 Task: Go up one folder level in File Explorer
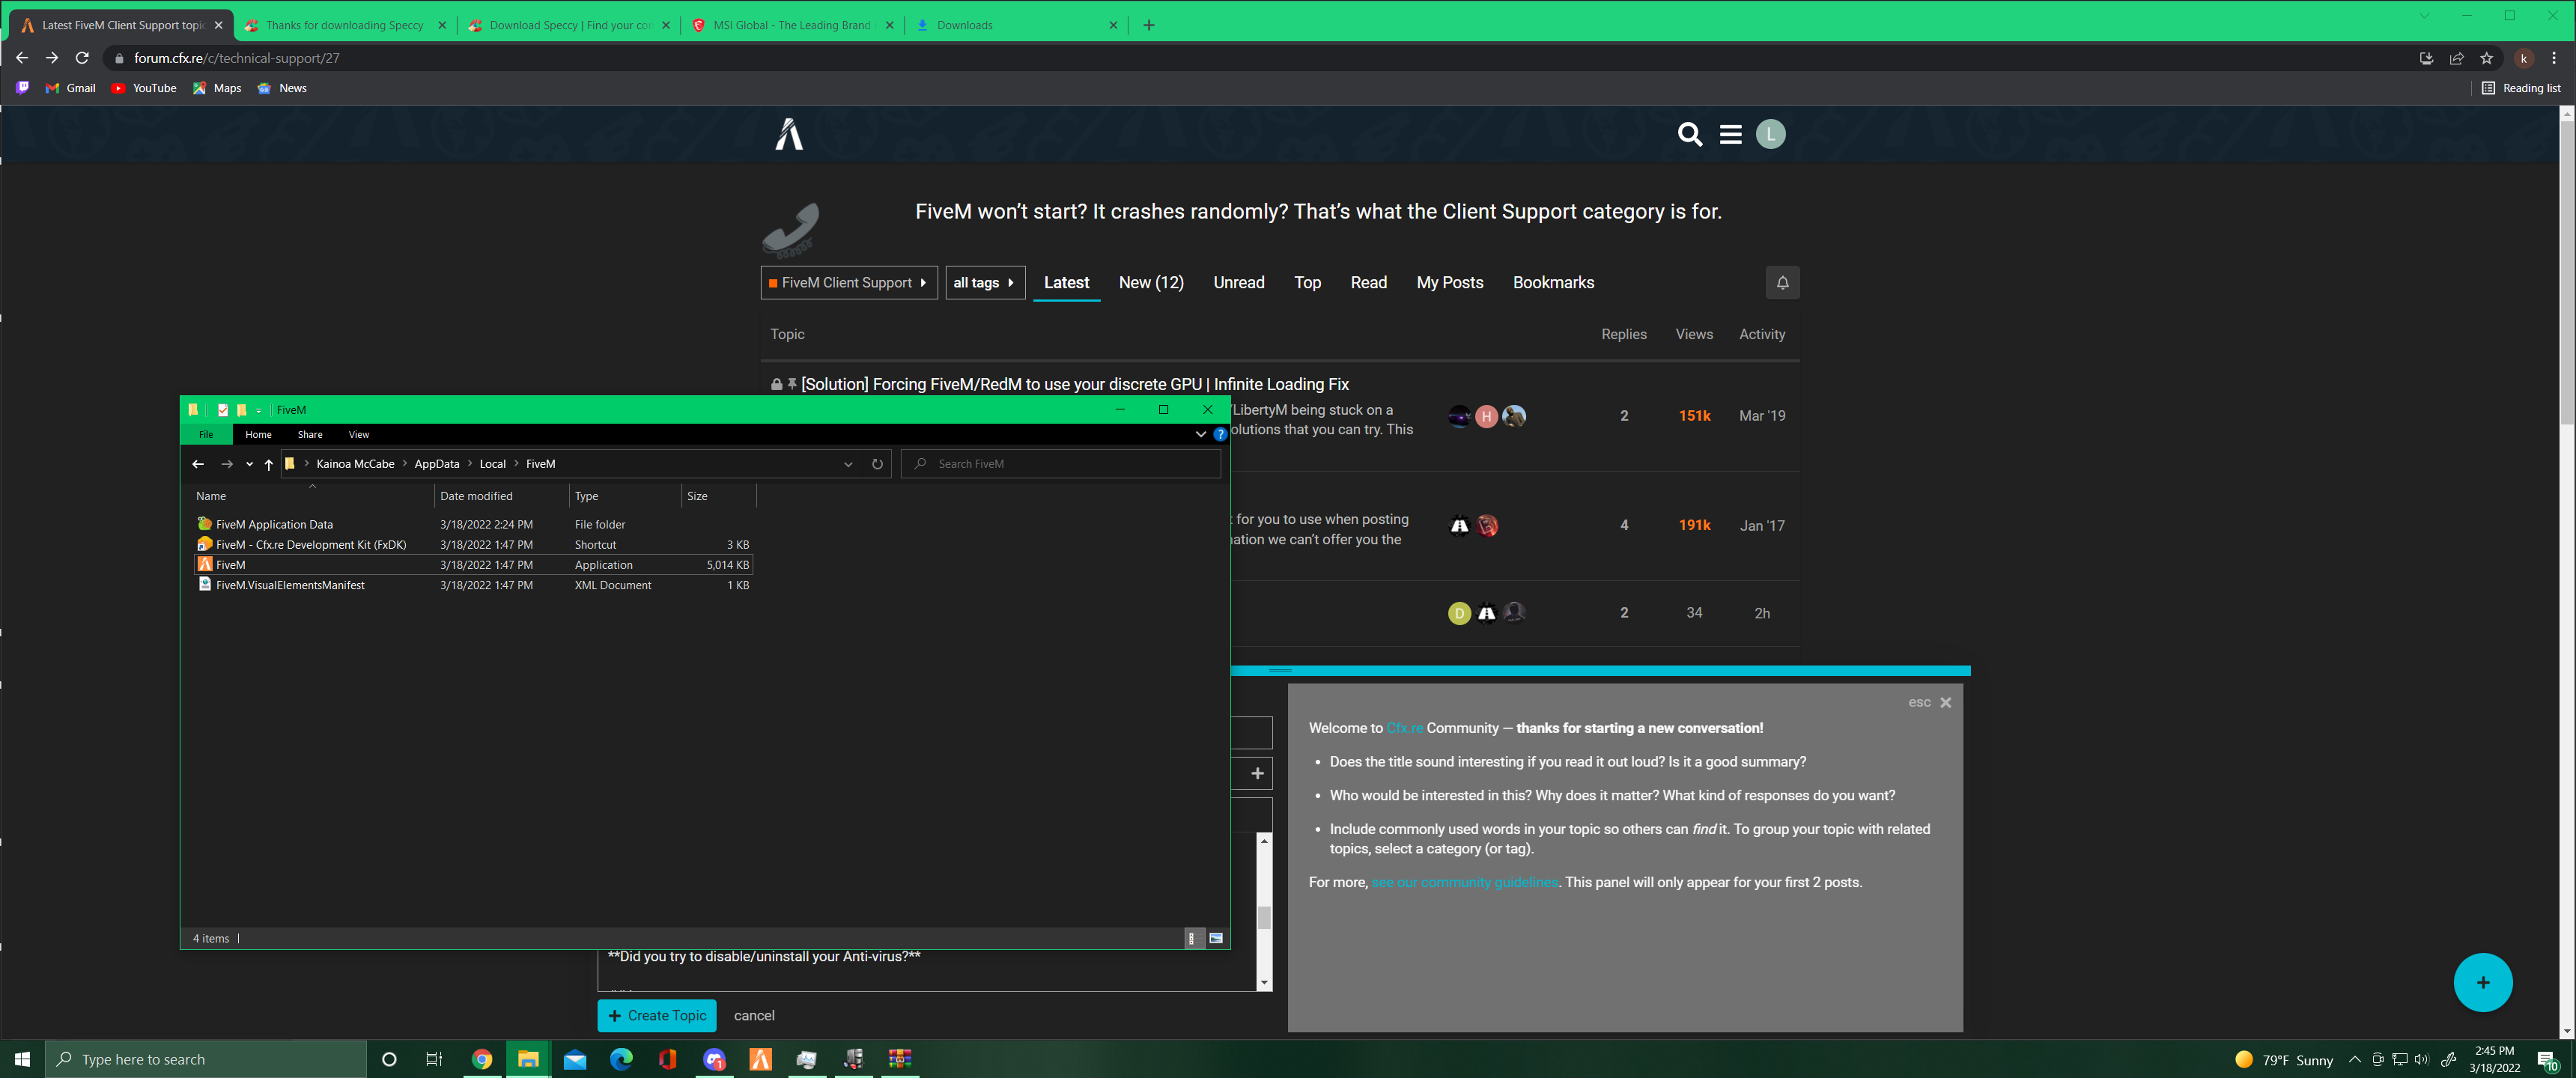[x=268, y=463]
